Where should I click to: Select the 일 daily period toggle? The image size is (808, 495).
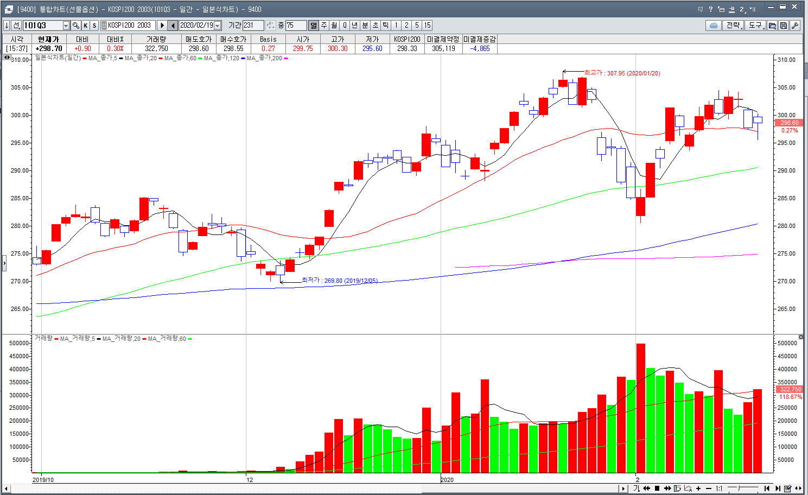point(314,26)
